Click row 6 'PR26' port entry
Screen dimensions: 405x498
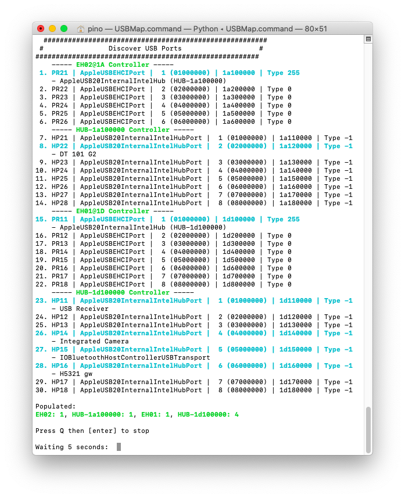point(165,121)
